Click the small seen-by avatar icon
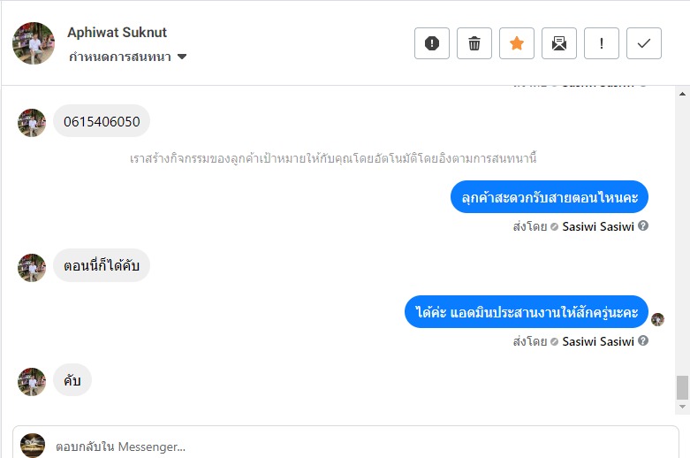 tap(657, 319)
